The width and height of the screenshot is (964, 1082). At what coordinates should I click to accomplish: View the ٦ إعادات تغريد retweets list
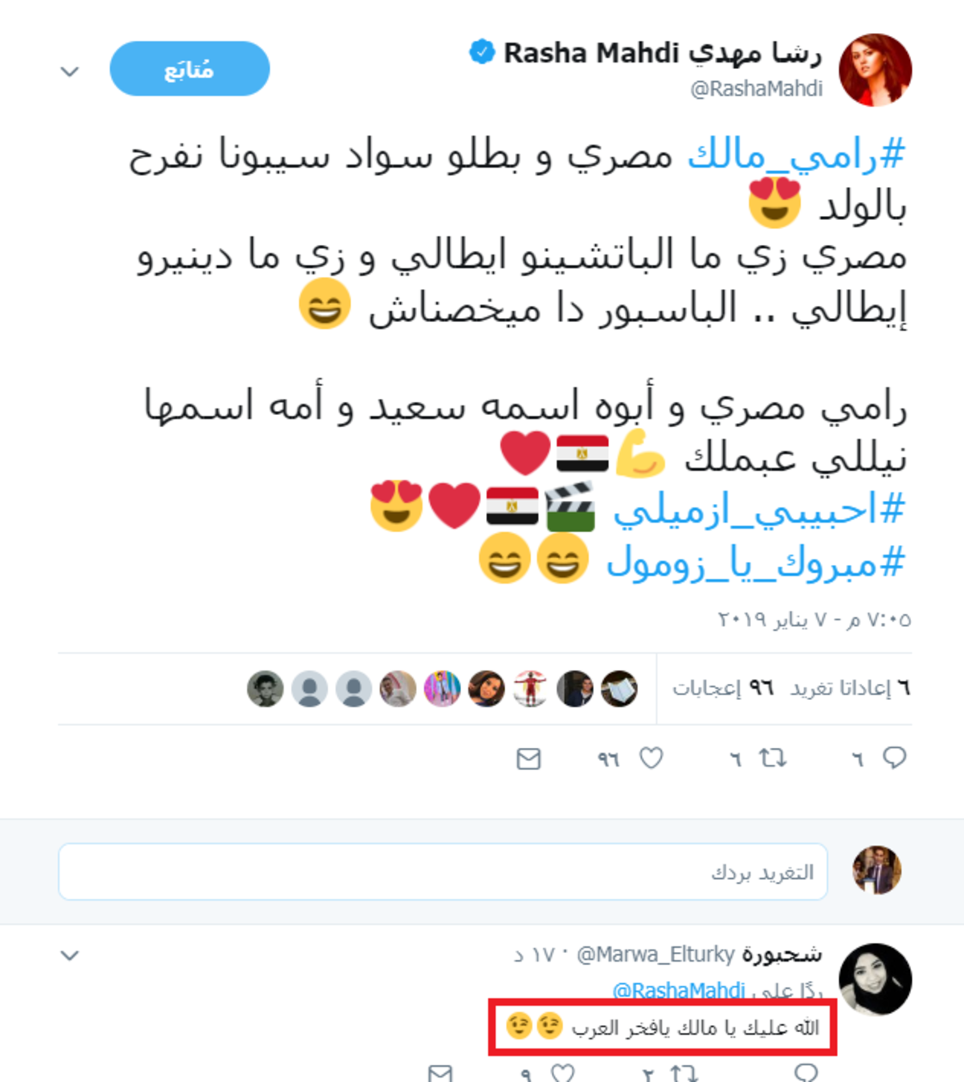(x=850, y=688)
